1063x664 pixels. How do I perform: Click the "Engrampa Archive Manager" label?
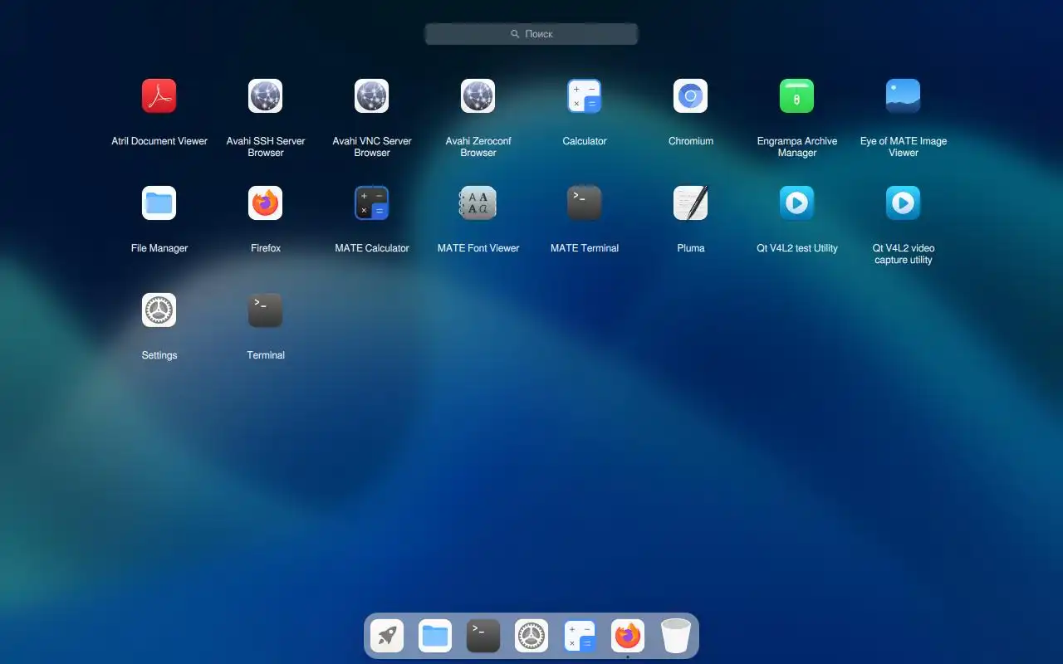797,147
